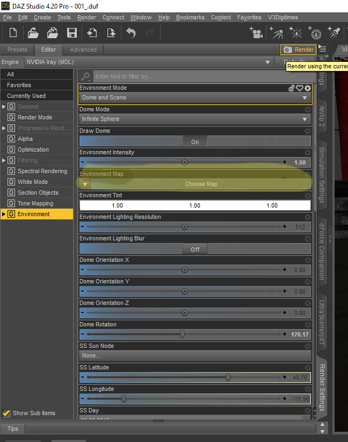Select the Currently Used filter
This screenshot has width=348, height=442.
click(37, 96)
